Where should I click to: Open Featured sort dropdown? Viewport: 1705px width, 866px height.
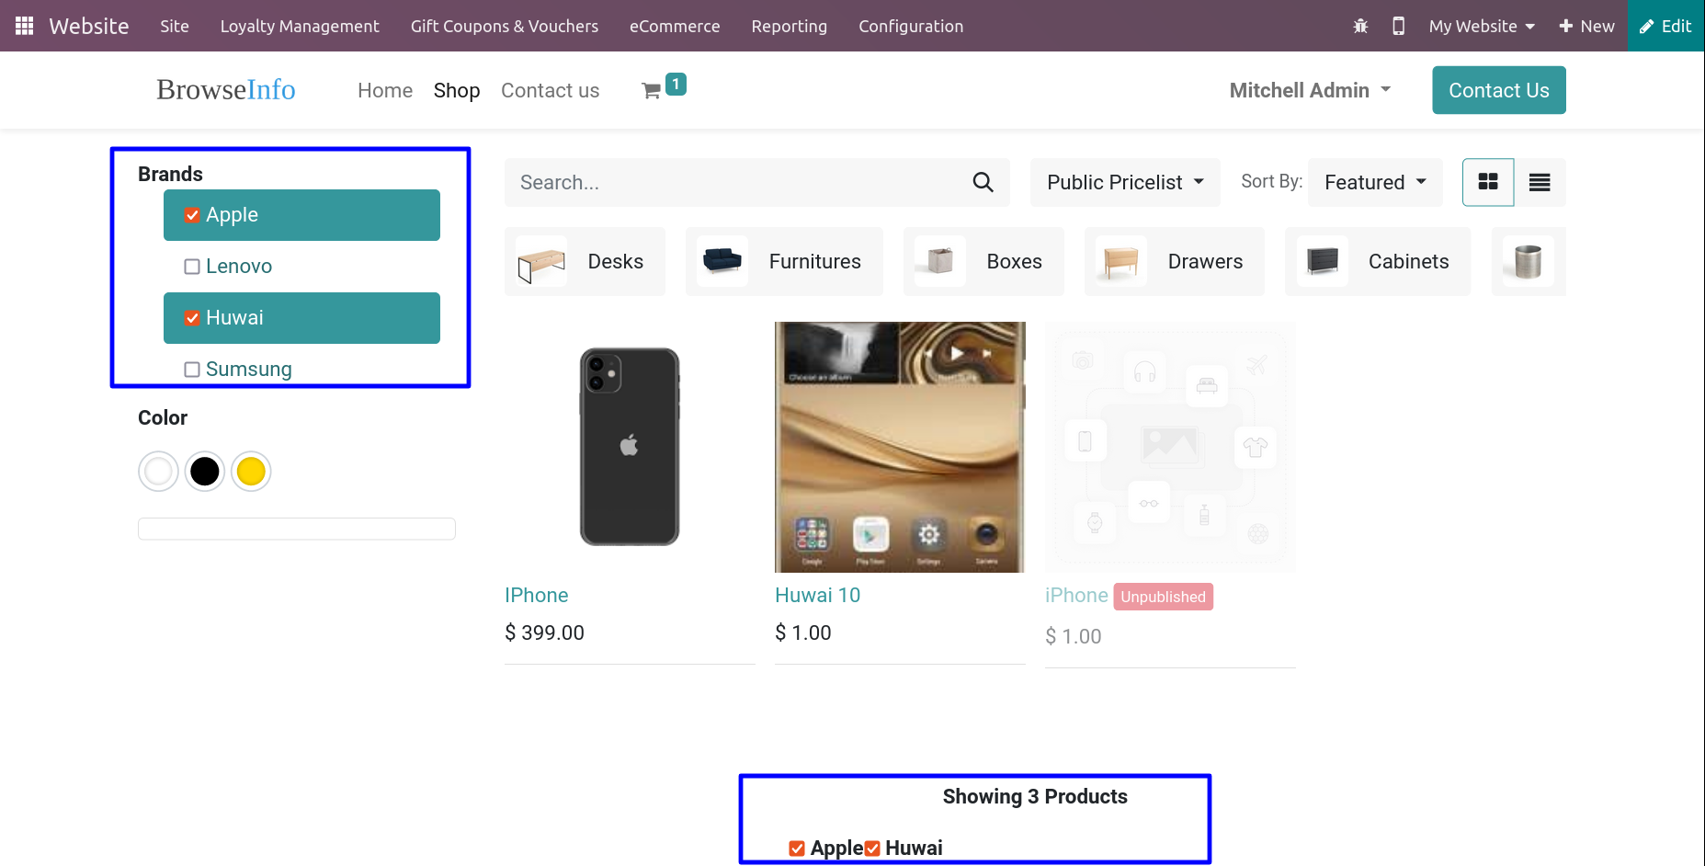pyautogui.click(x=1375, y=182)
